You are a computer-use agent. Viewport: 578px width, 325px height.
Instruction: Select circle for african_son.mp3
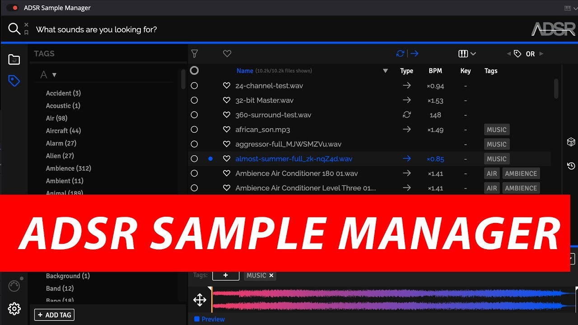point(194,130)
